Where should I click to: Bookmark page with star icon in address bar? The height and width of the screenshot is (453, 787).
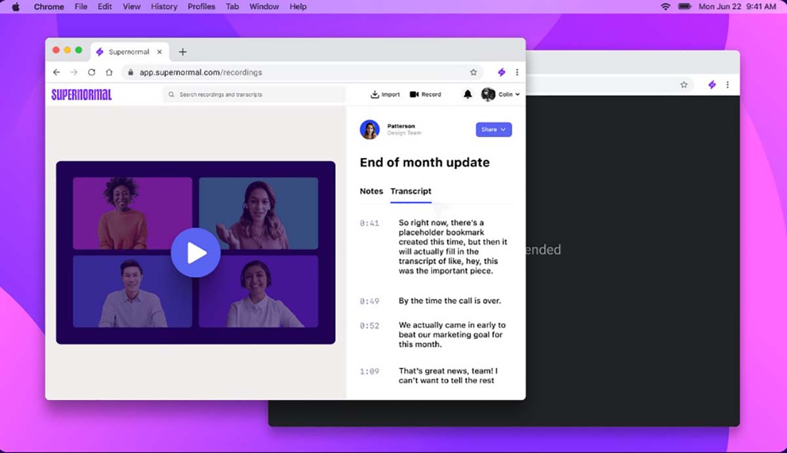473,72
